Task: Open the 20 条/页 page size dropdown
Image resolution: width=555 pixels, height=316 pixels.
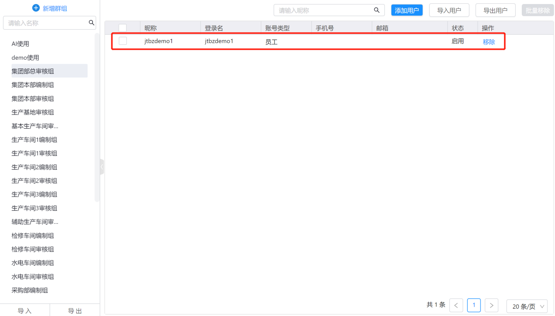Action: pos(527,306)
